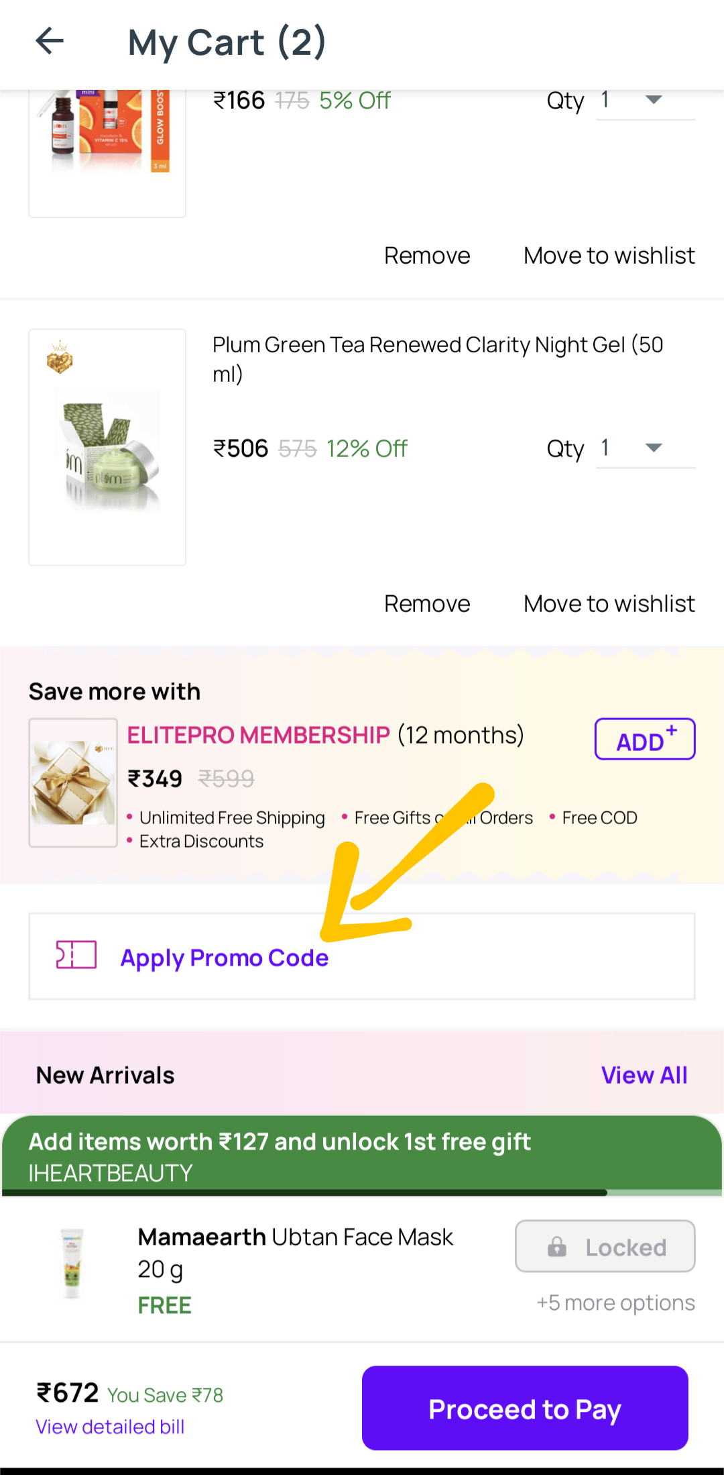Tap the ElitePro membership gift box image
The image size is (724, 1475).
(73, 782)
